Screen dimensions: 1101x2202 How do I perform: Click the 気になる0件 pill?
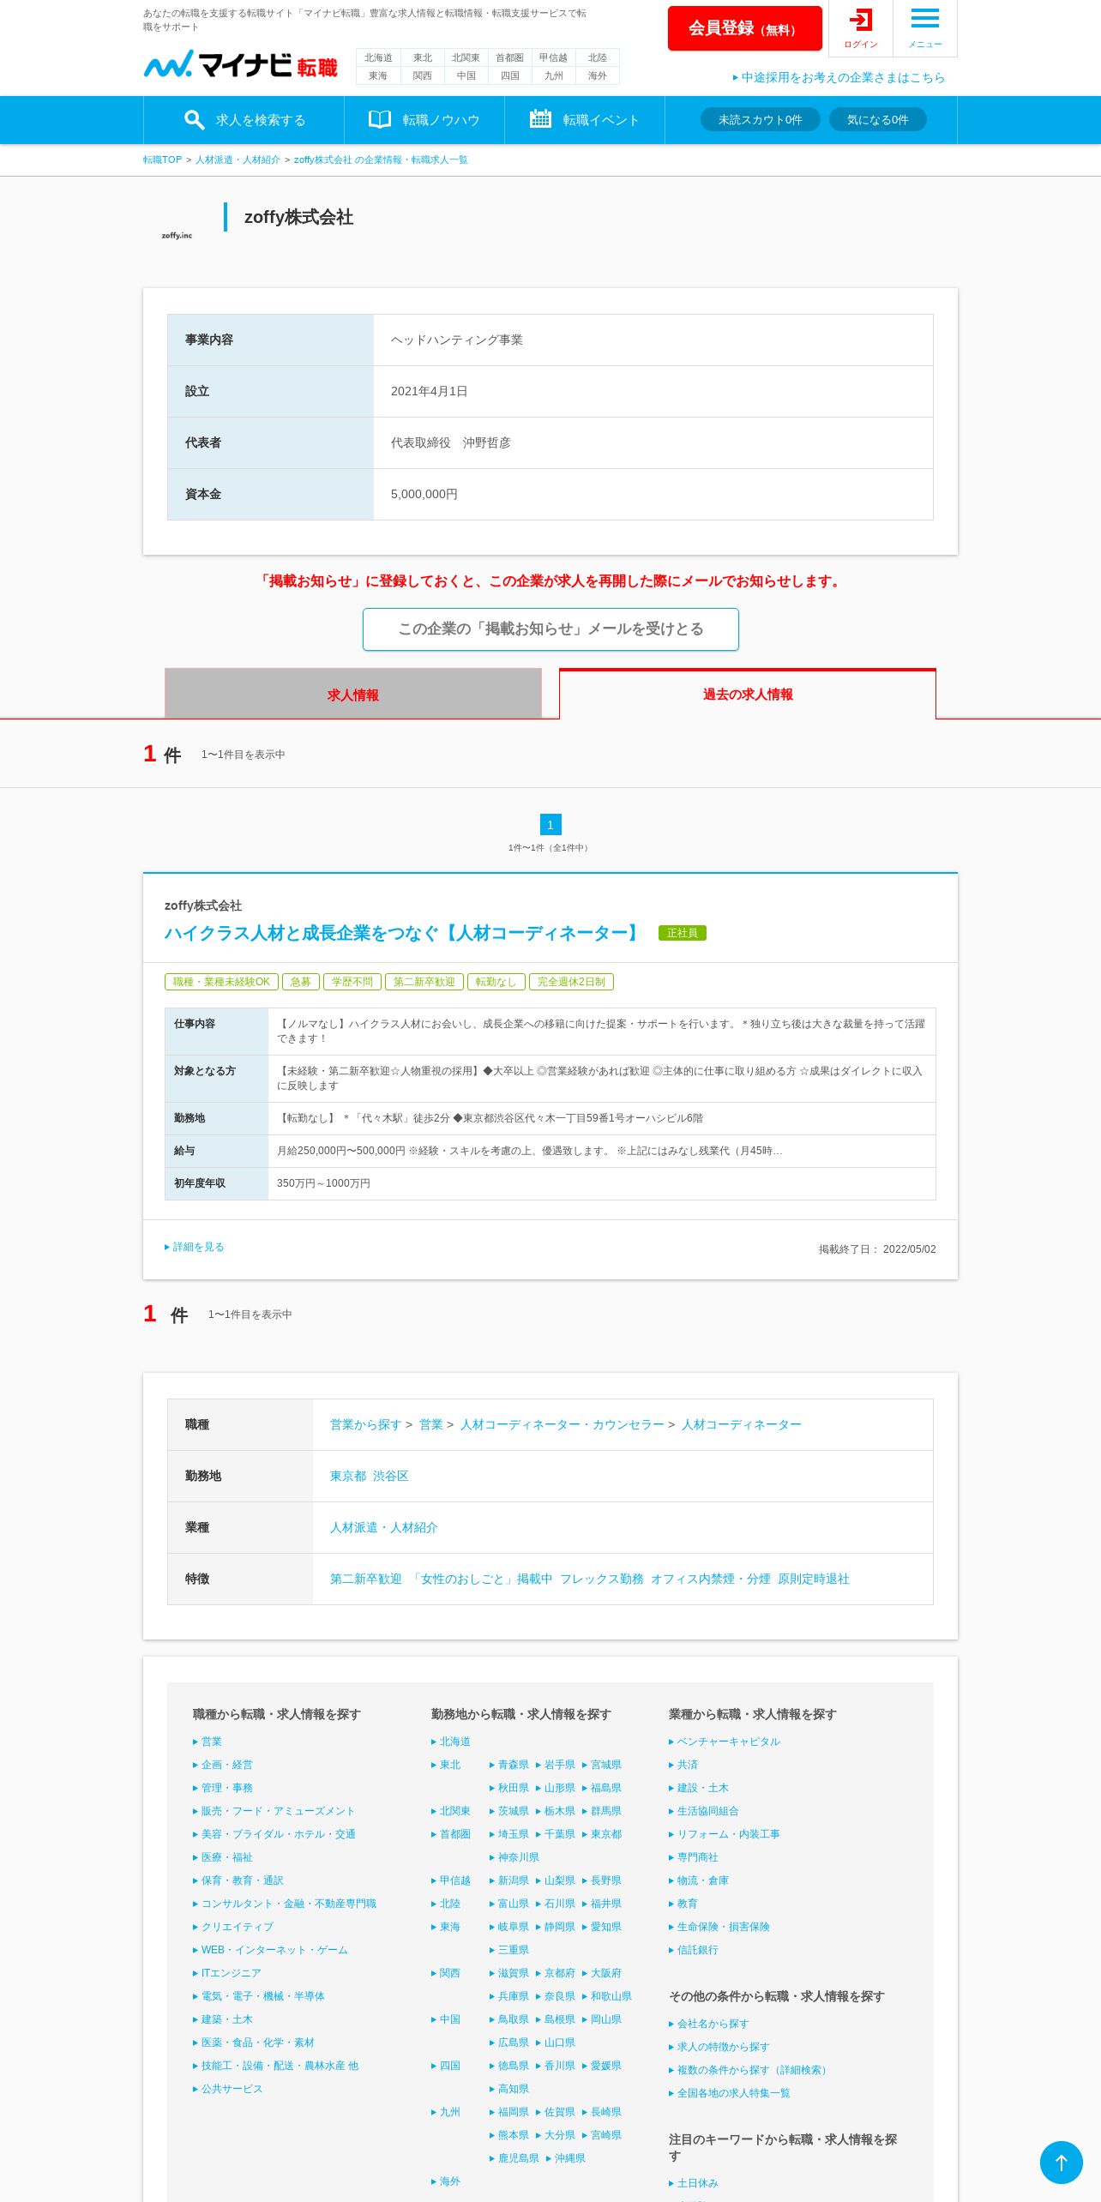click(877, 119)
